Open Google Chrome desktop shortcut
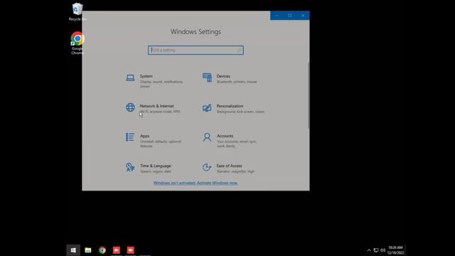Screen dimensions: 455x256 77,43
